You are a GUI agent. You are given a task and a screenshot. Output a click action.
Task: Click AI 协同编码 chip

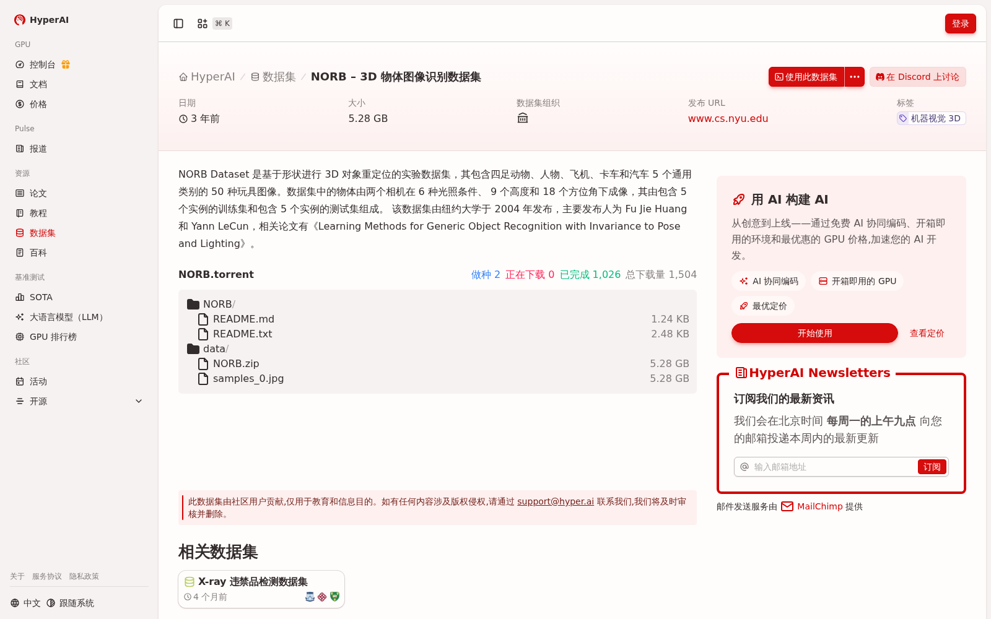[769, 281]
